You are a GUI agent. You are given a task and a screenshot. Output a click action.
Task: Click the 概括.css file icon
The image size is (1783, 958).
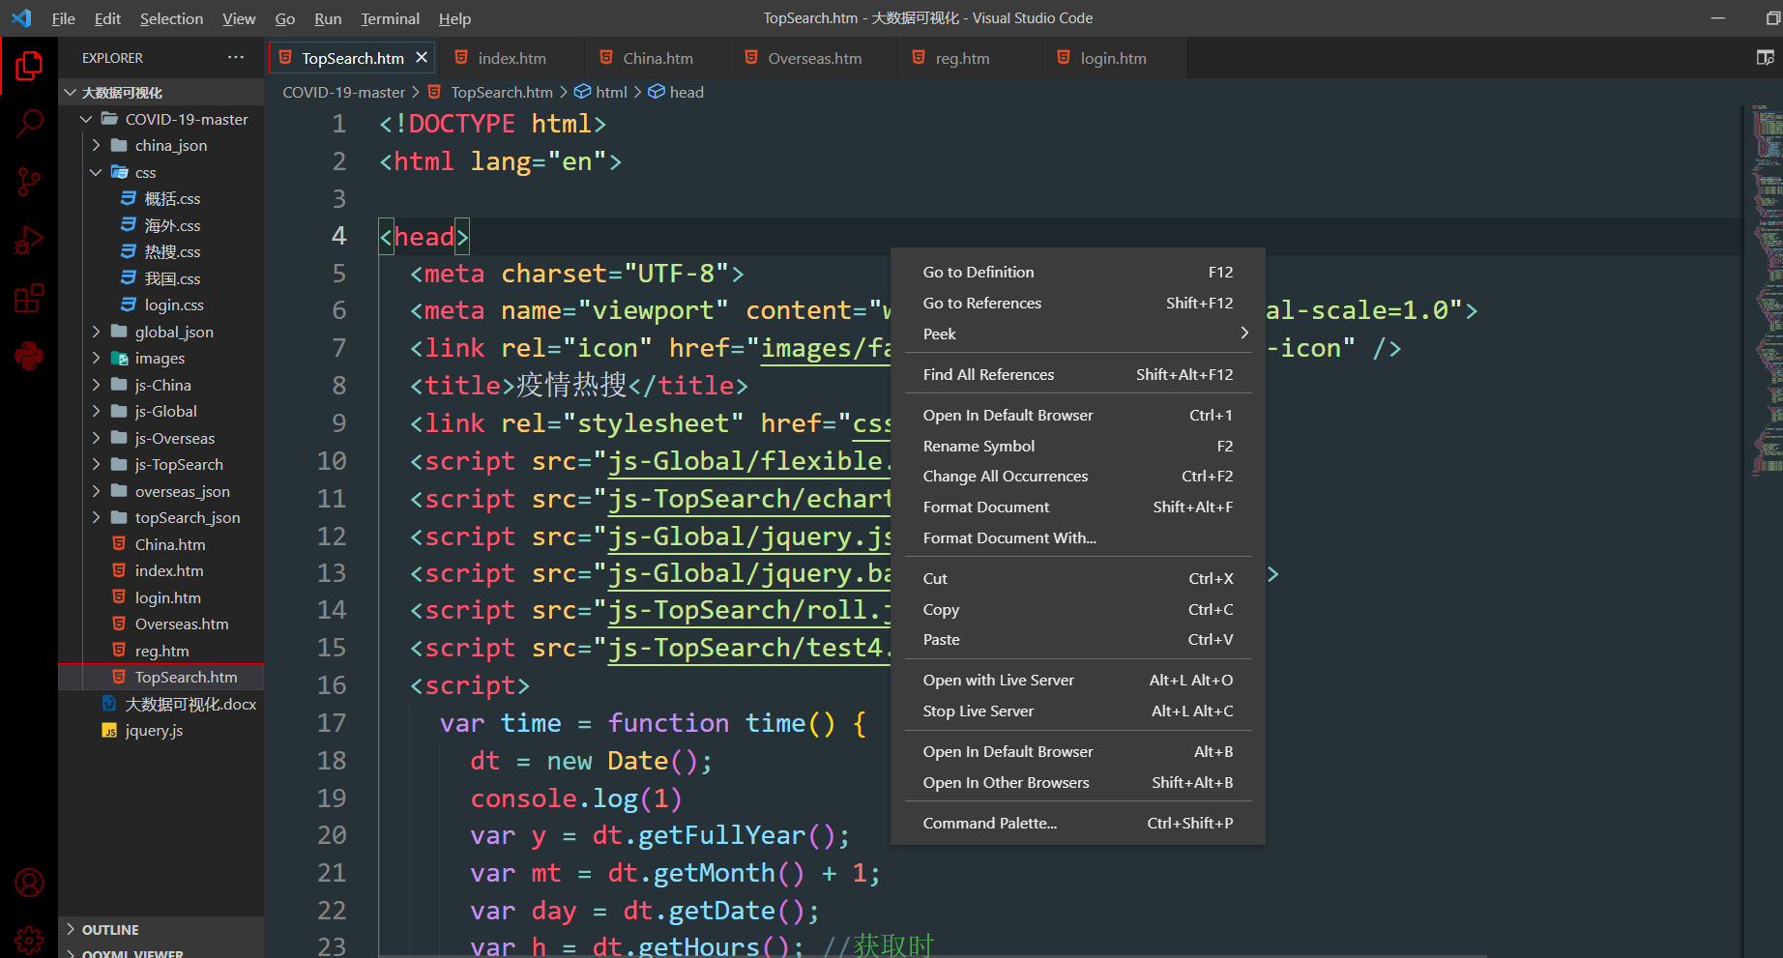tap(129, 198)
